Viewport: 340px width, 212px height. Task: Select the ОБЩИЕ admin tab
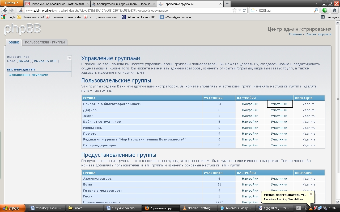14,42
